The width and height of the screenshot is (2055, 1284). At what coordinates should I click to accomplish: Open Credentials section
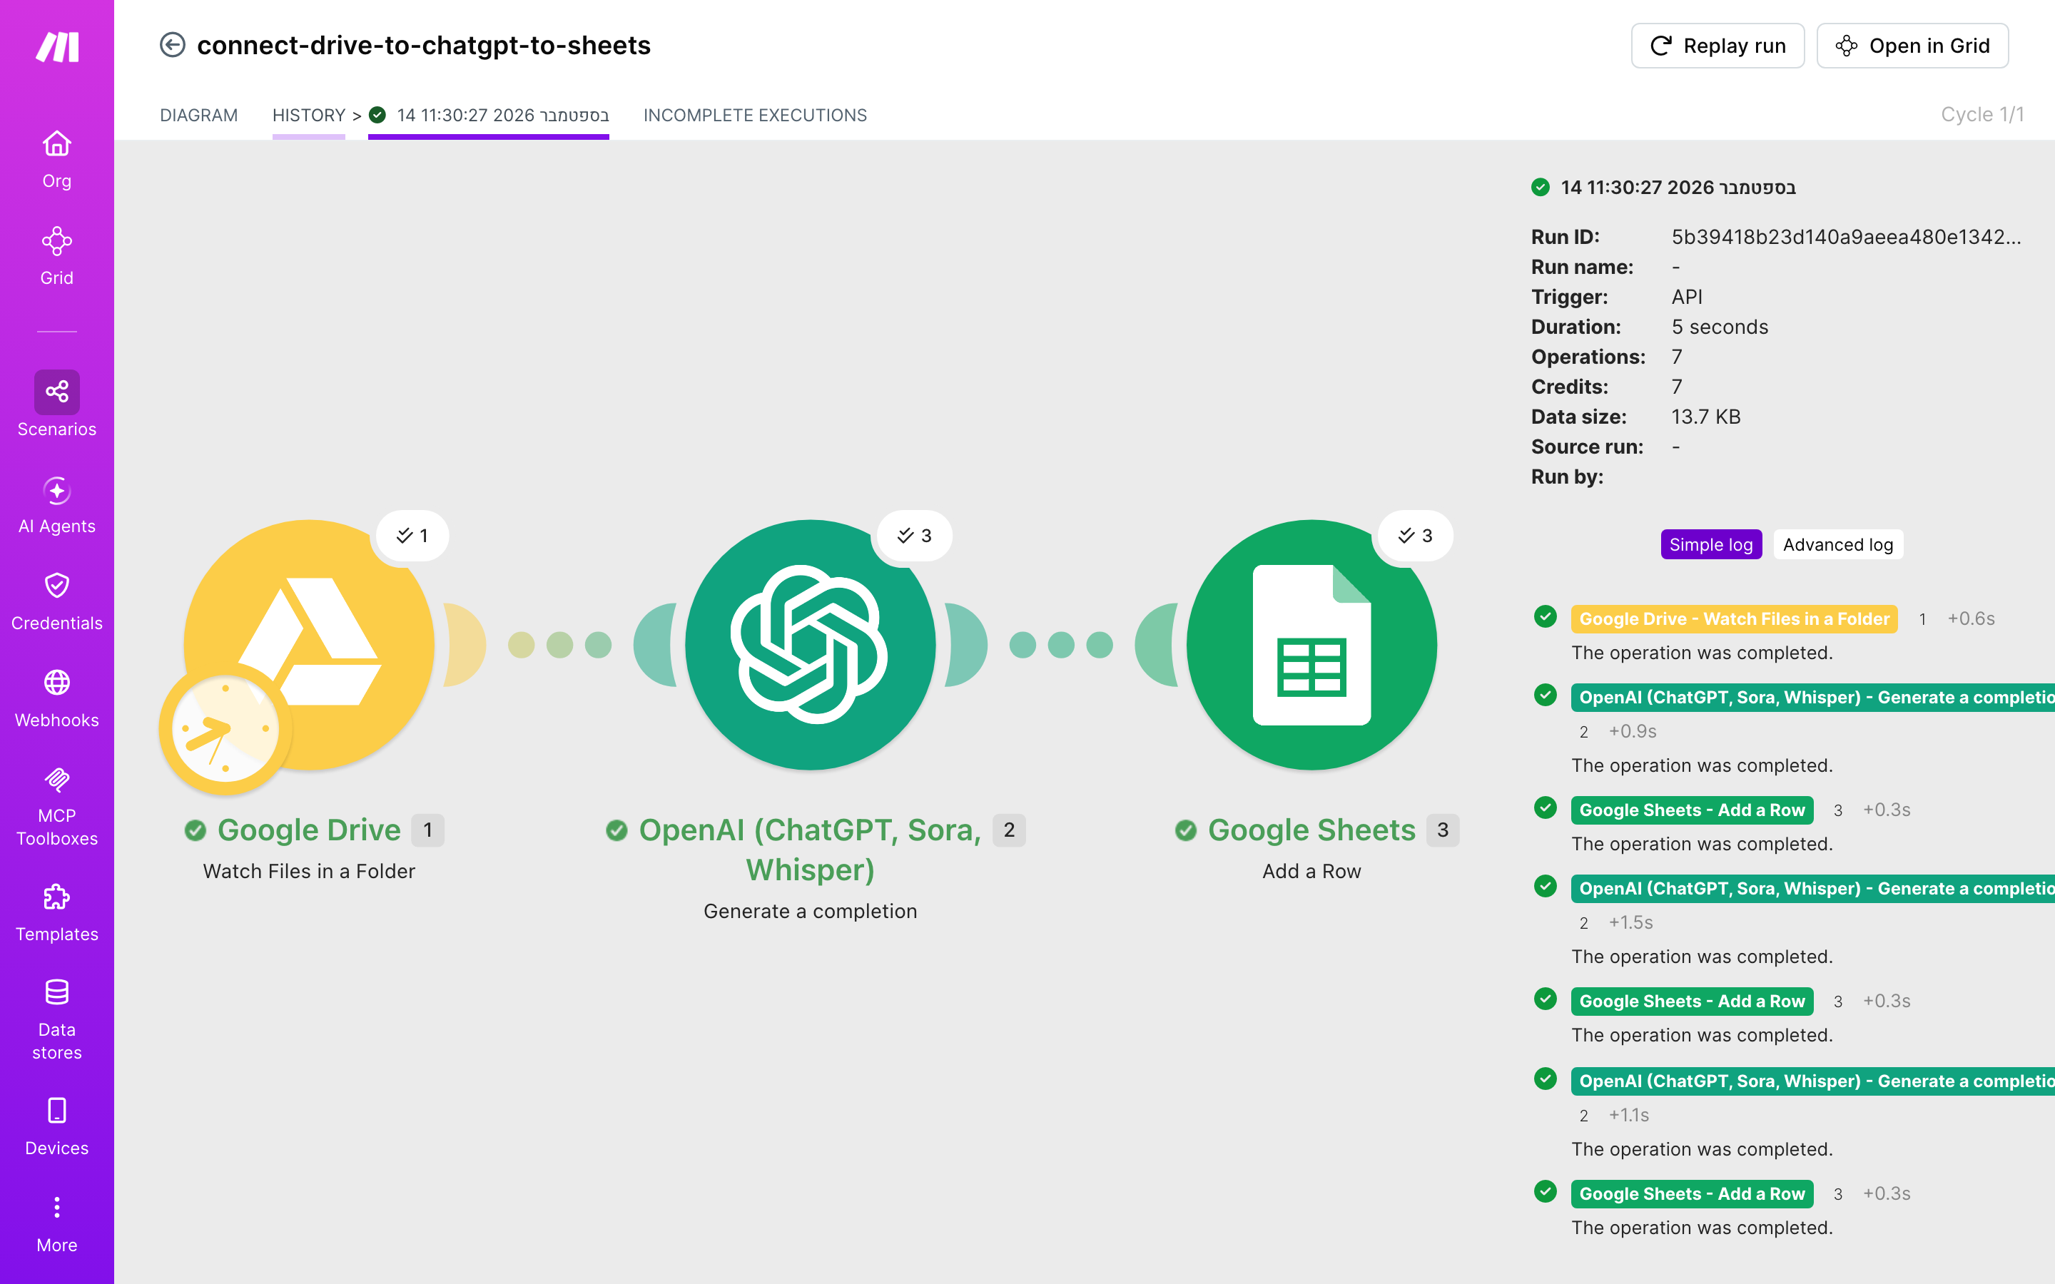pos(57,602)
